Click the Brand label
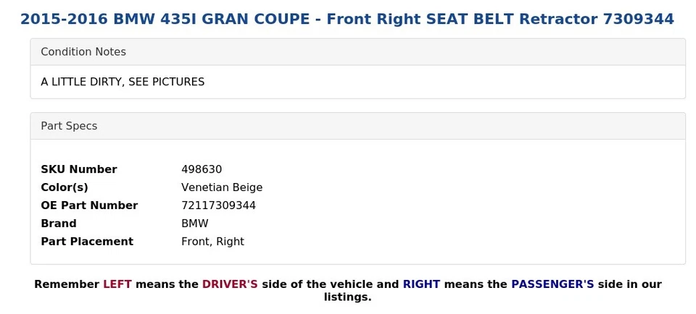The height and width of the screenshot is (314, 696). click(59, 224)
